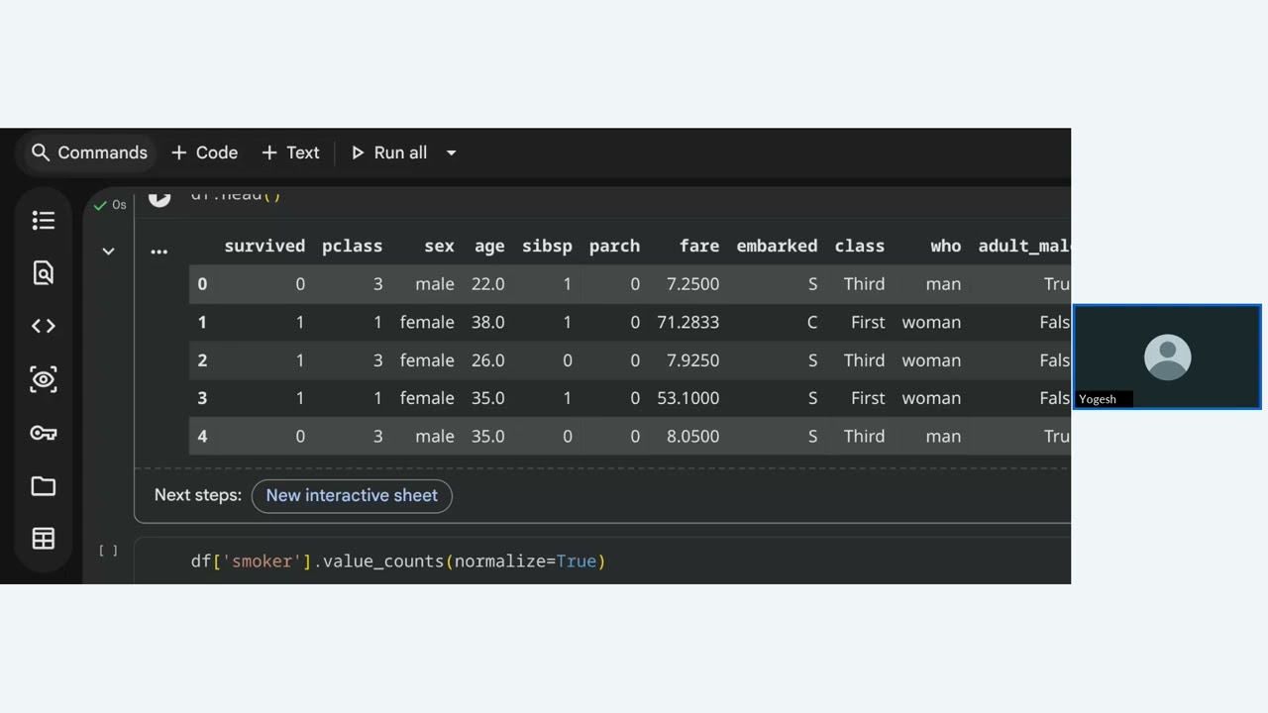Click row index 4 in the table
Image resolution: width=1268 pixels, height=713 pixels.
tap(202, 437)
